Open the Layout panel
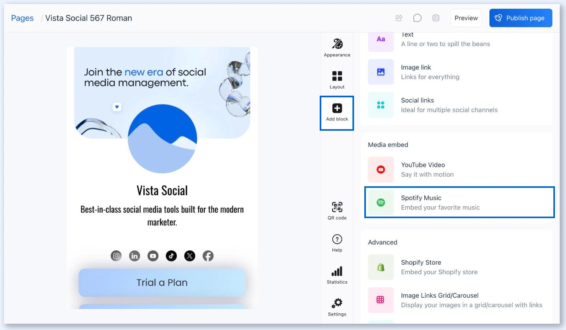Image resolution: width=566 pixels, height=330 pixels. (x=337, y=80)
